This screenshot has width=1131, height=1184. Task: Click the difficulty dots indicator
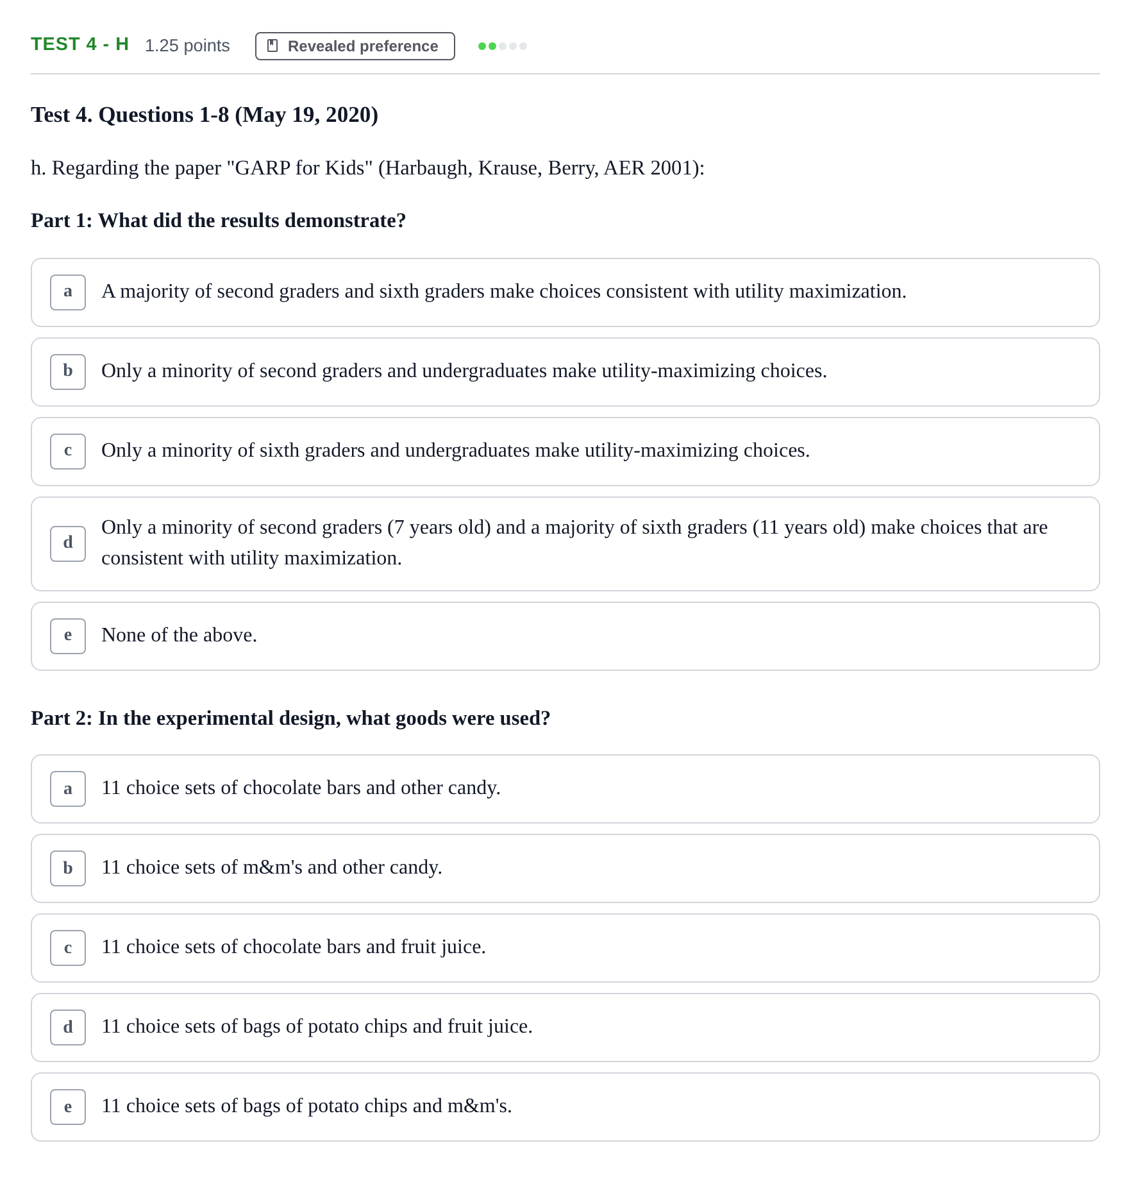click(x=503, y=46)
